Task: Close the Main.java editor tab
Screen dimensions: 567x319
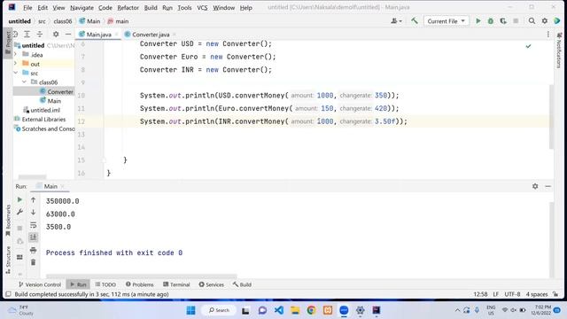Action: tap(116, 35)
